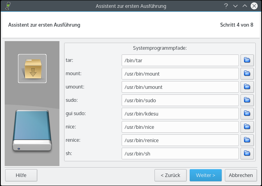Click into the /usr/bin/sudo field
The width and height of the screenshot is (262, 186).
pyautogui.click(x=180, y=100)
